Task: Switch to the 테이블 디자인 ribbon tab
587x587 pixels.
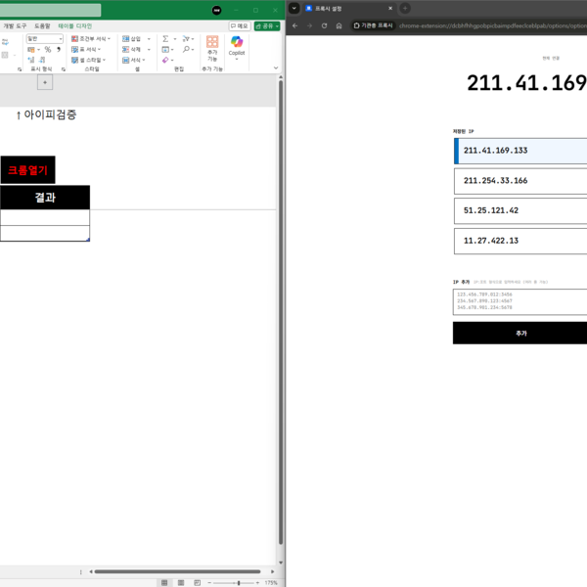Action: [75, 25]
